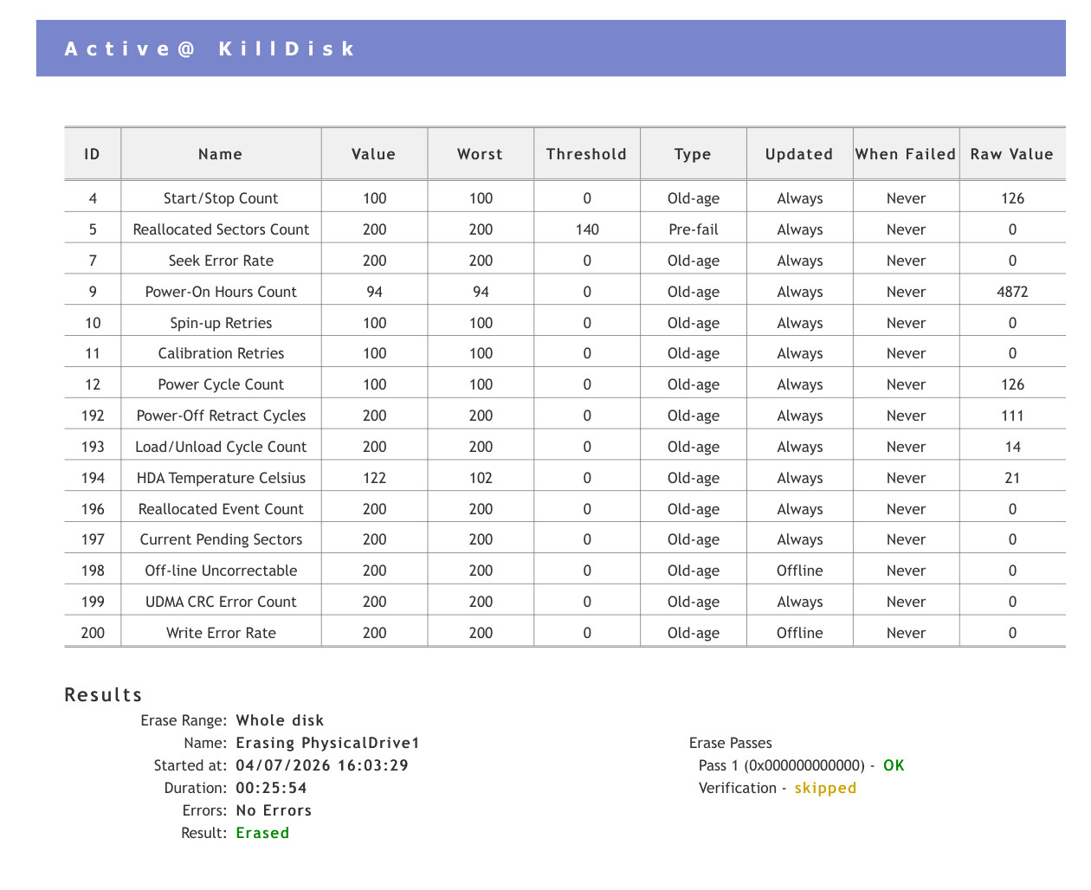Select the Raw Value column header

1012,154
